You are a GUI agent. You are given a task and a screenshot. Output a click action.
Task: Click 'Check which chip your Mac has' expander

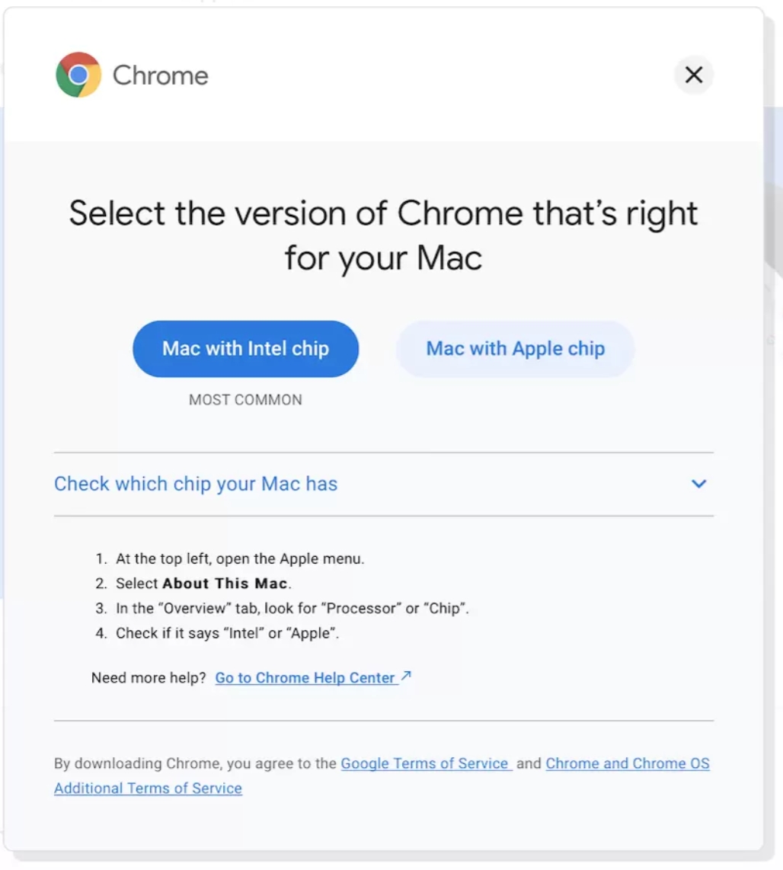pyautogui.click(x=196, y=484)
